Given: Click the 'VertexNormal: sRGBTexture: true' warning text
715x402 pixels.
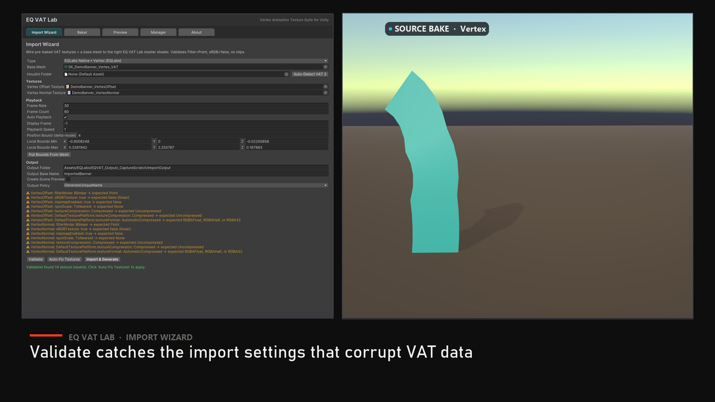Looking at the screenshot, I should (81, 229).
